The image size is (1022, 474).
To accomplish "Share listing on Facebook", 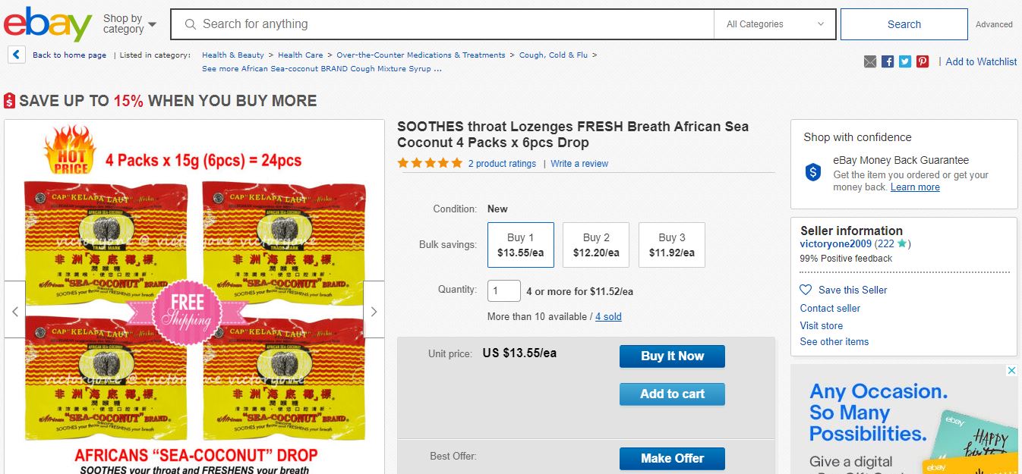I will pos(888,61).
